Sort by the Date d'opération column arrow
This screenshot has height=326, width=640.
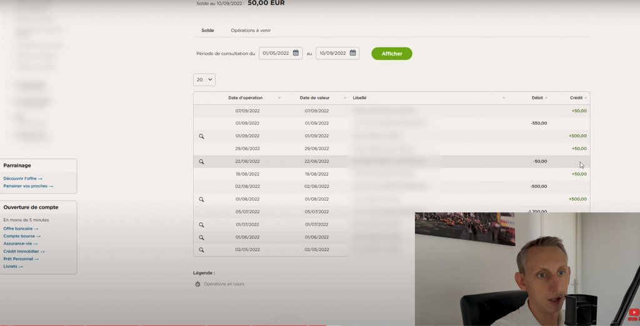(279, 98)
